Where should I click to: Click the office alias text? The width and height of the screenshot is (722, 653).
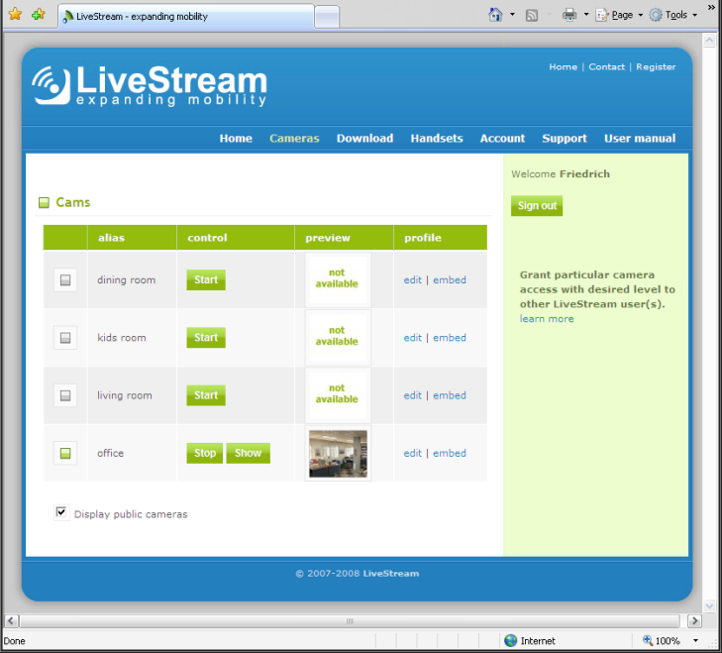click(111, 453)
